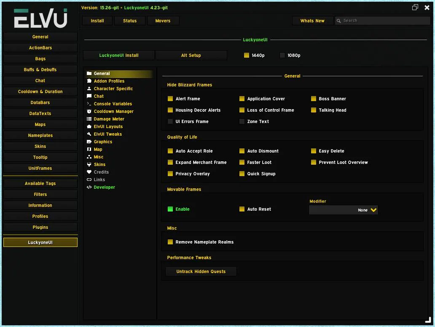435x327 pixels.
Task: Open the LuckyoneUI category in sidebar
Action: (40, 242)
